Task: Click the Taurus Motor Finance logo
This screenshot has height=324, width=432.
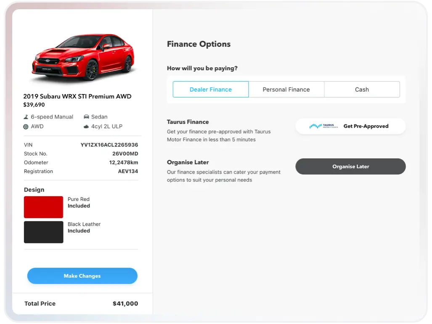Action: 323,126
